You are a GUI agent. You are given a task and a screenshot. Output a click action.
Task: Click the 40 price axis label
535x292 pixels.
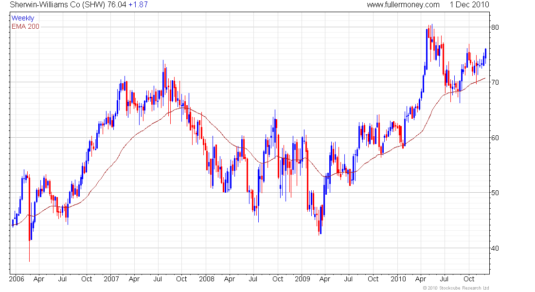pyautogui.click(x=496, y=248)
